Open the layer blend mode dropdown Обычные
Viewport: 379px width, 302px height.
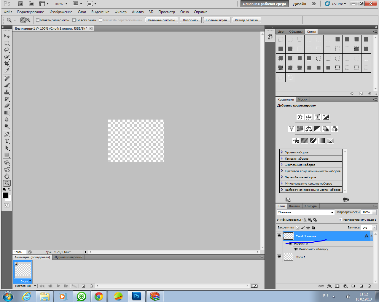pos(305,212)
